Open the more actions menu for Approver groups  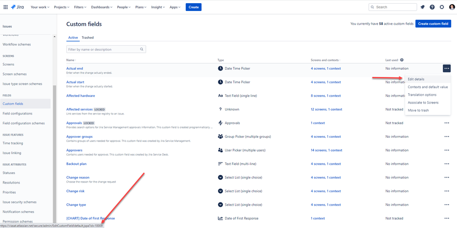(446, 136)
